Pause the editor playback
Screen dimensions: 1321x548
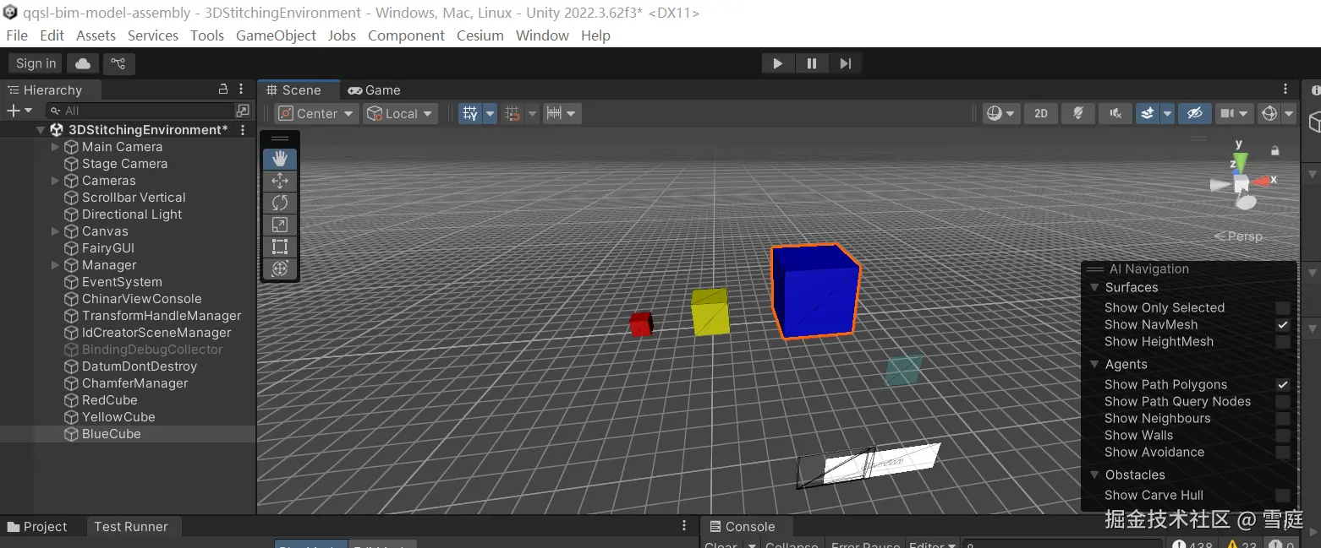811,63
